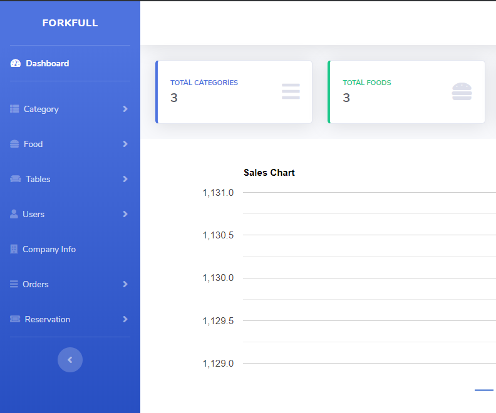Open the Reservation menu label
Screen dimensions: 496x413
48,320
